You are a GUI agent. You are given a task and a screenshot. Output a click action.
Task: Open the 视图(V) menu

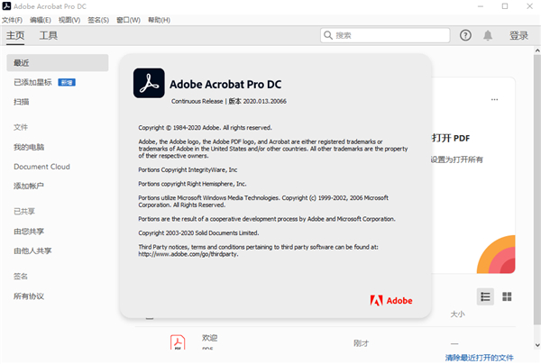pos(69,20)
